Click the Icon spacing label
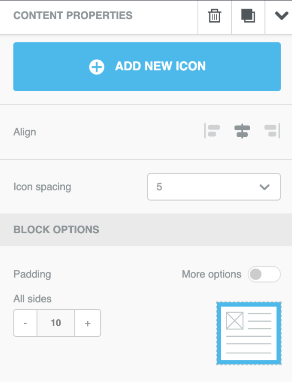 [42, 187]
